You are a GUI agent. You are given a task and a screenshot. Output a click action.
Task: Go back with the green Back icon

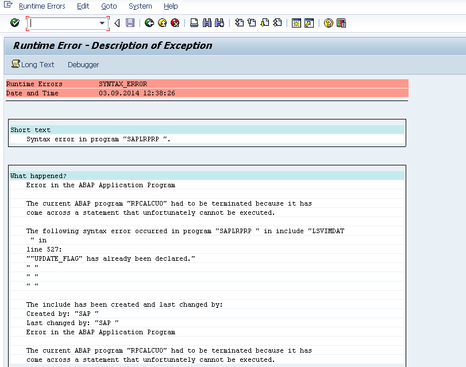pos(149,23)
